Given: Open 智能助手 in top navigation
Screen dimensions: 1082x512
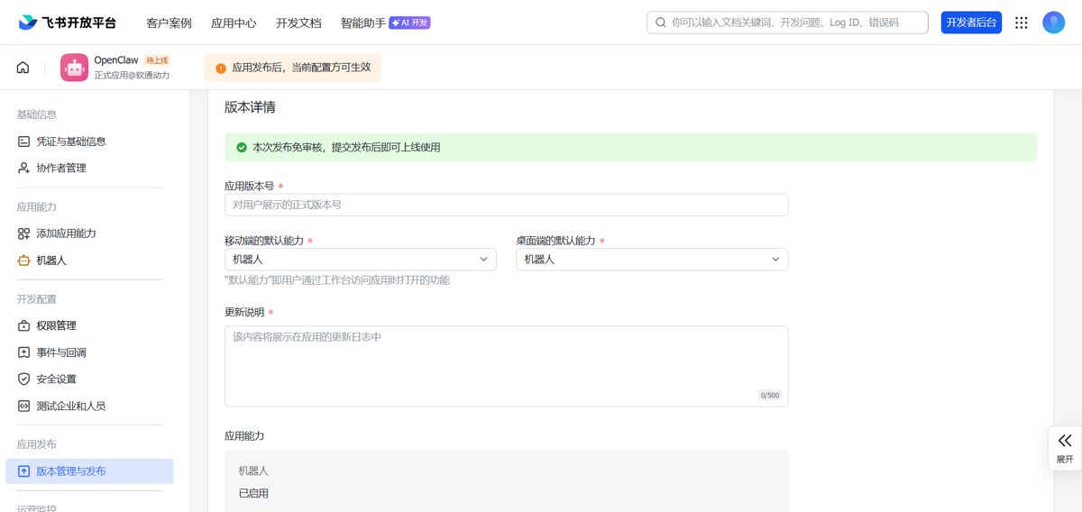Looking at the screenshot, I should click(363, 23).
